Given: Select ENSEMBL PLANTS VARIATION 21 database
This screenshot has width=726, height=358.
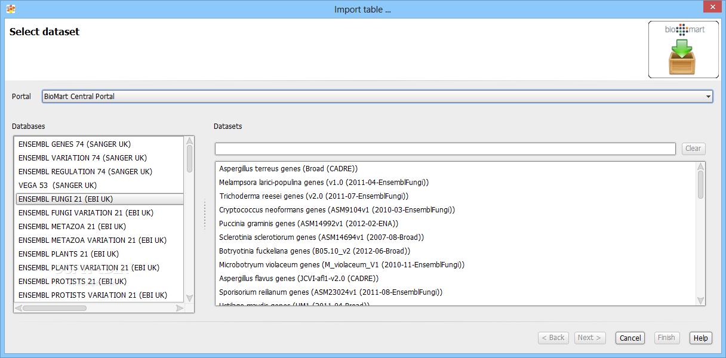Looking at the screenshot, I should tap(100, 268).
